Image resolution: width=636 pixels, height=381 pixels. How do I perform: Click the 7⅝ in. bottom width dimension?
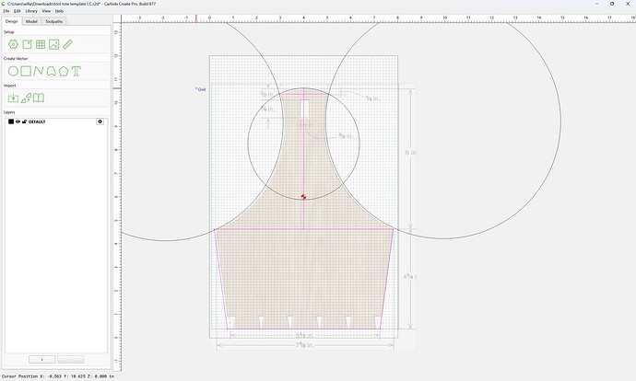pyautogui.click(x=304, y=345)
